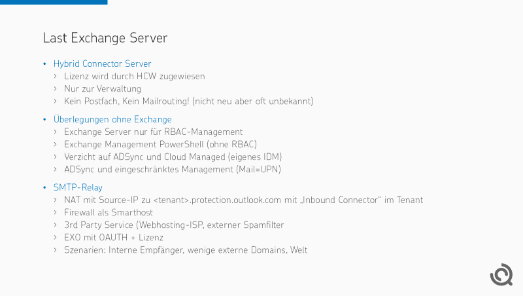Select the "Exchange Management PowerShell (ohne RBAC)" line
Viewport: 523px width, 296px height.
click(x=160, y=144)
